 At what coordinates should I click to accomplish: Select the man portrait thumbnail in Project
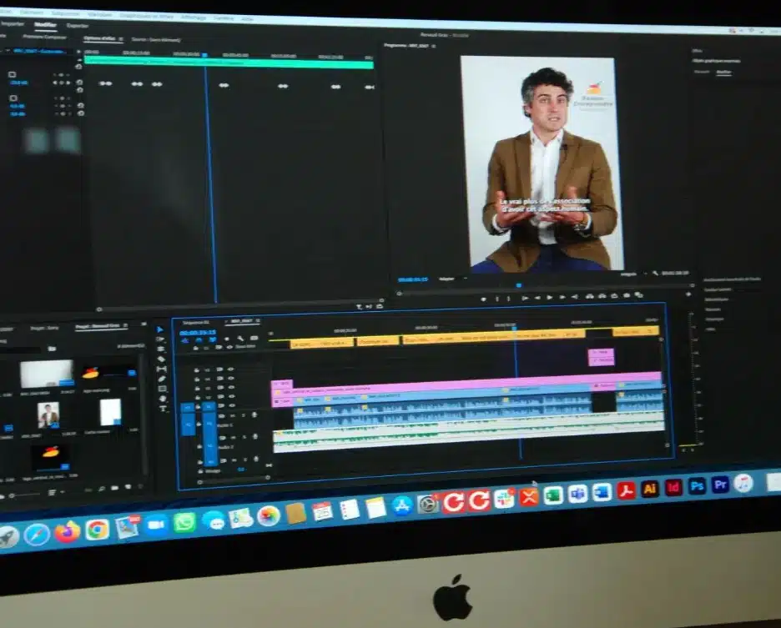[48, 414]
